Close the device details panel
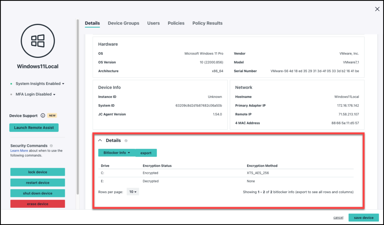 (377, 9)
